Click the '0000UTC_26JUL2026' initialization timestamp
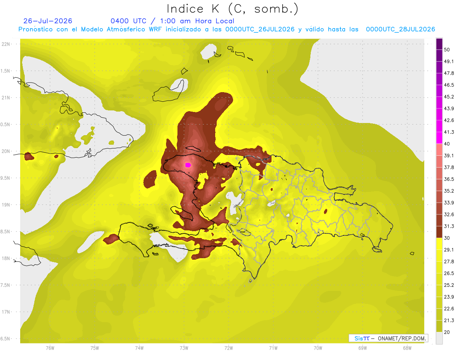This screenshot has width=457, height=353. pyautogui.click(x=260, y=29)
